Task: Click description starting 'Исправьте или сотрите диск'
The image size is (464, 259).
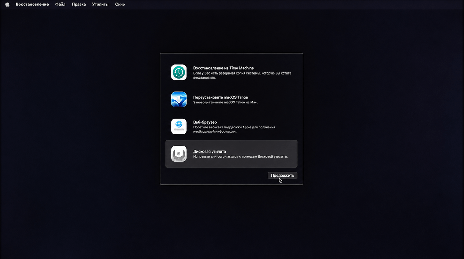Action: tap(240, 156)
